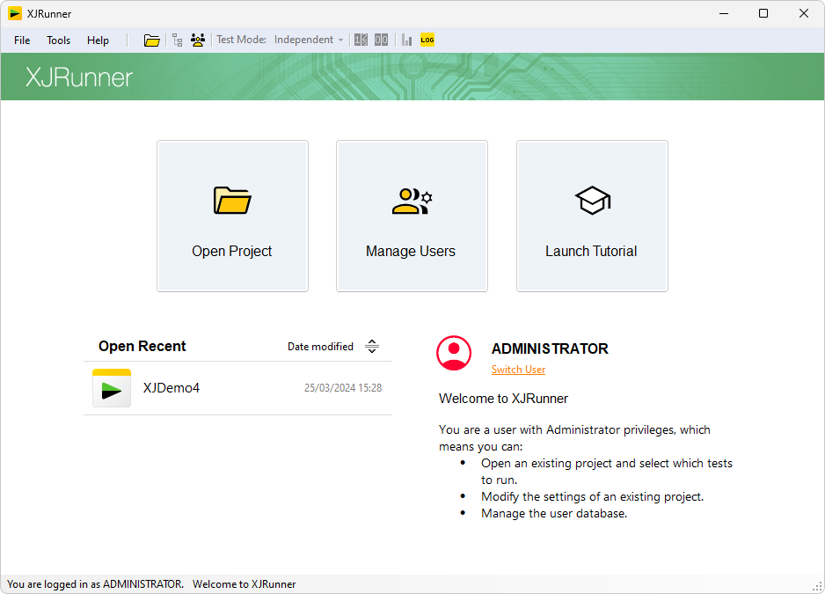Image resolution: width=825 pixels, height=594 pixels.
Task: Click the XJDemo4 project icon thumbnail
Action: click(112, 388)
